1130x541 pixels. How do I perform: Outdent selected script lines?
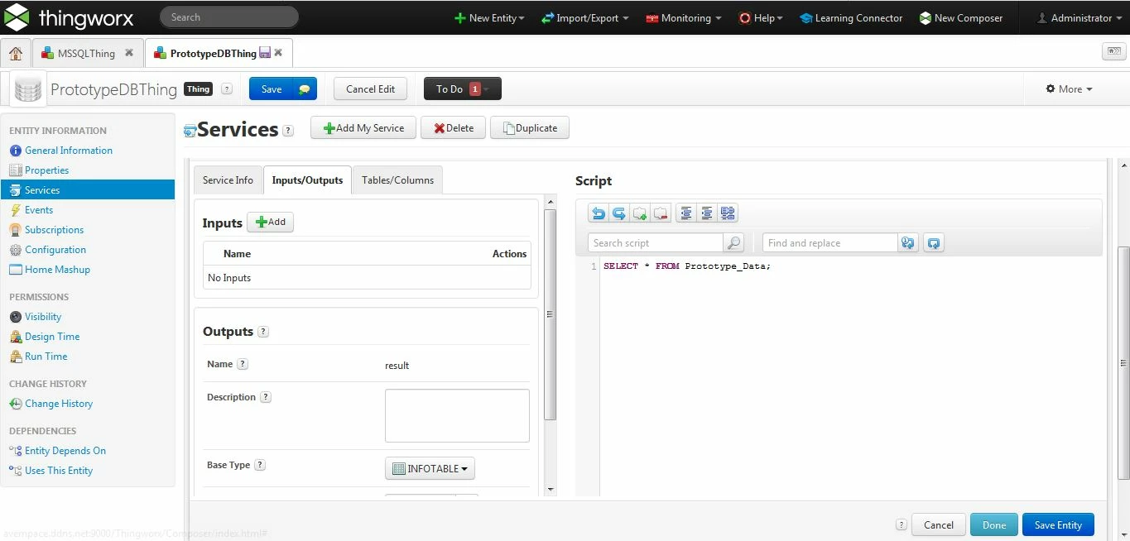pyautogui.click(x=685, y=213)
